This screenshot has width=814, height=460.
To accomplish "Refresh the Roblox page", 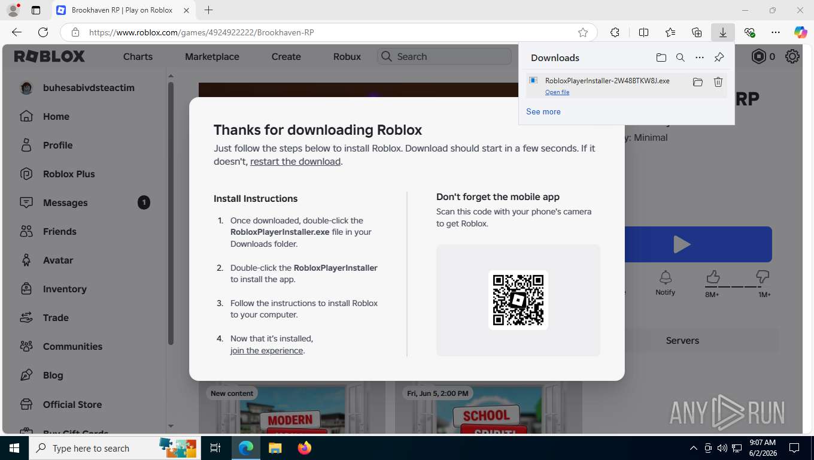I will (x=43, y=32).
